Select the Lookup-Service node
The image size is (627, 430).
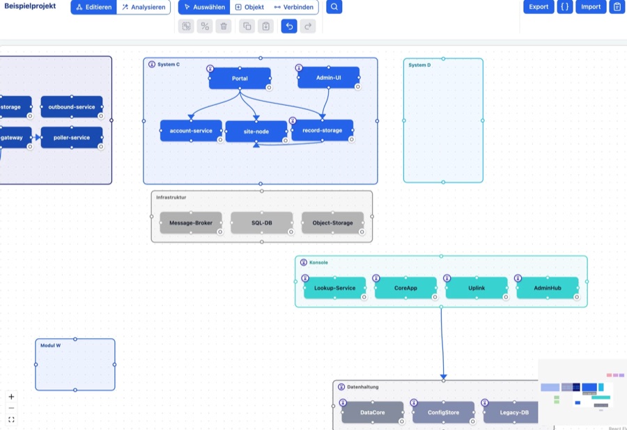tap(334, 288)
